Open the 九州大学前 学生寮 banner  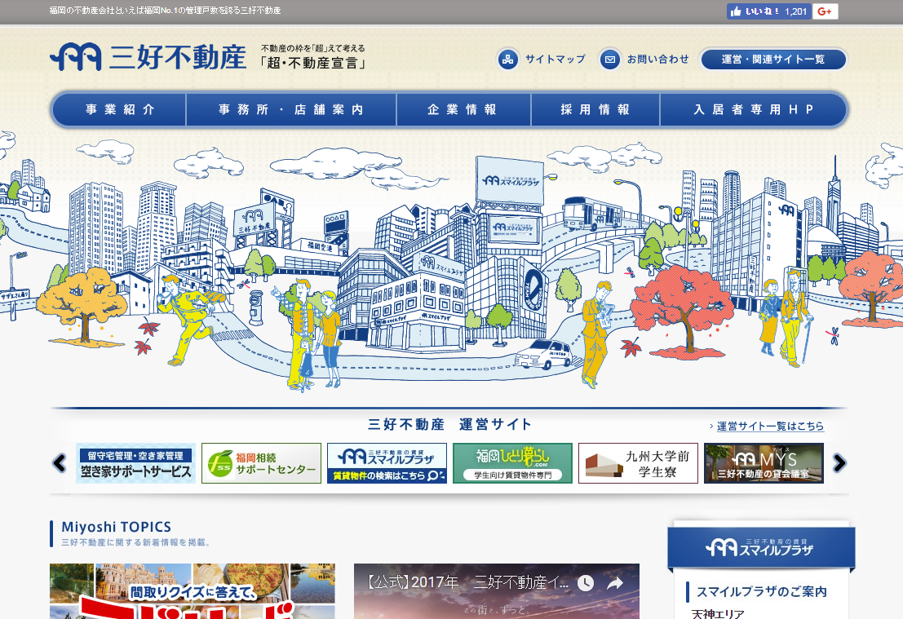coord(638,463)
